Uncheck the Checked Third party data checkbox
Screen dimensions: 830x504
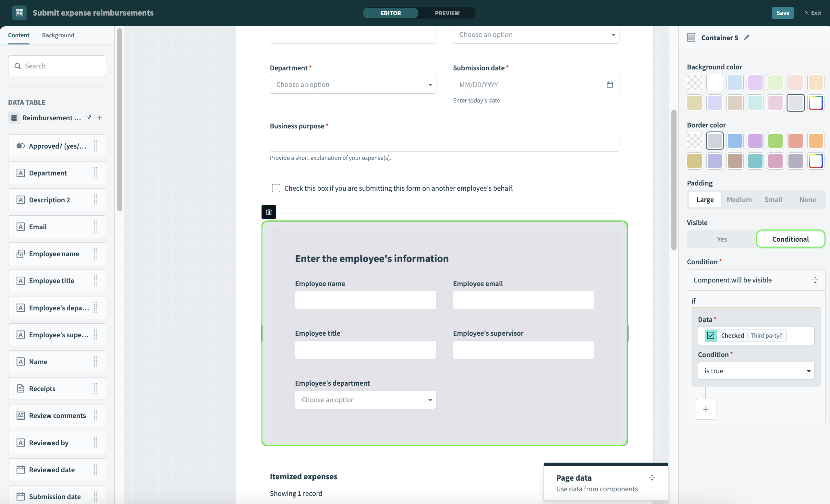711,335
